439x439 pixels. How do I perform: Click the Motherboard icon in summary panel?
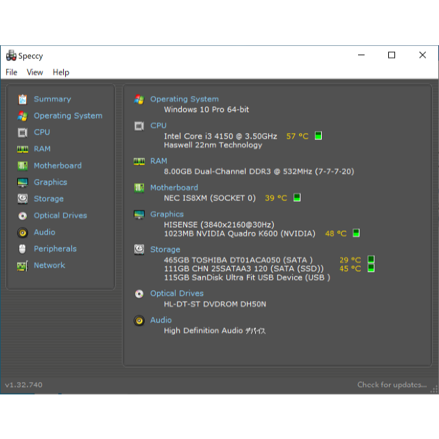(139, 188)
